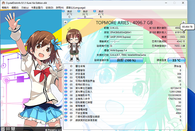The image size is (195, 131).
Task: Select the 介質和資料完整性錯誤 attribute name
Action: coord(87,117)
